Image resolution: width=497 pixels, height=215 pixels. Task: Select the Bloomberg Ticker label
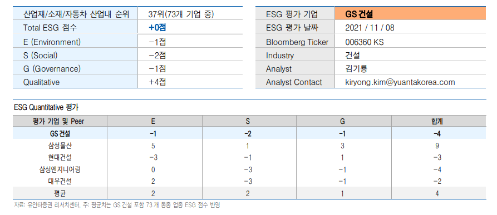click(x=297, y=42)
